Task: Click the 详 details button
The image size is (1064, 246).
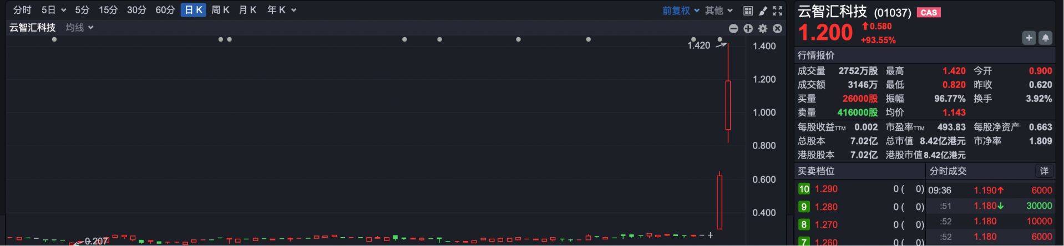Action: click(1043, 171)
